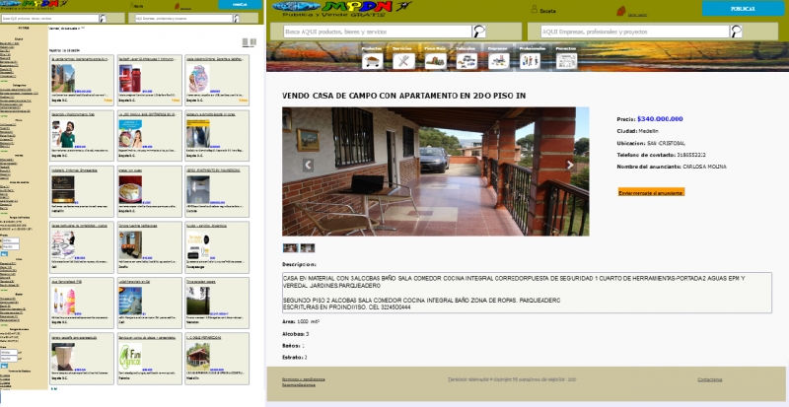Focus the 'AQUI Empresas, profesionales' search field on detail page

(635, 32)
